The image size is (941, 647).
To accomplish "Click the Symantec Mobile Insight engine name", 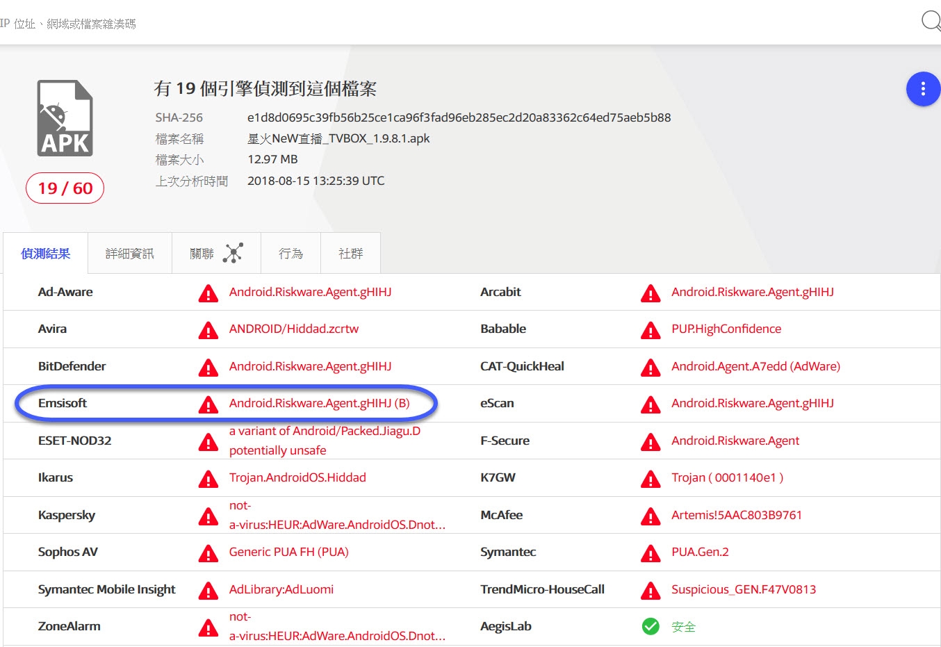I will (107, 589).
